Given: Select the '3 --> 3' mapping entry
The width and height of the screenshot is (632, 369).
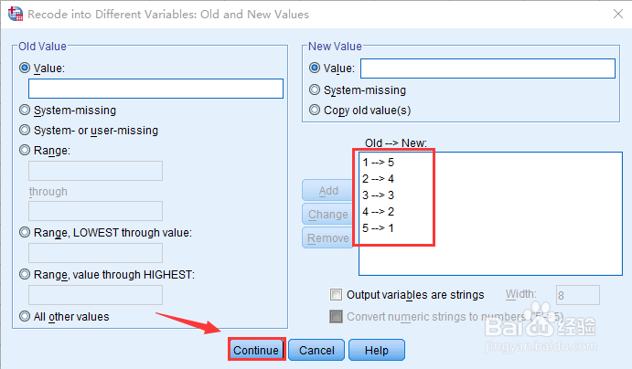Looking at the screenshot, I should [379, 195].
